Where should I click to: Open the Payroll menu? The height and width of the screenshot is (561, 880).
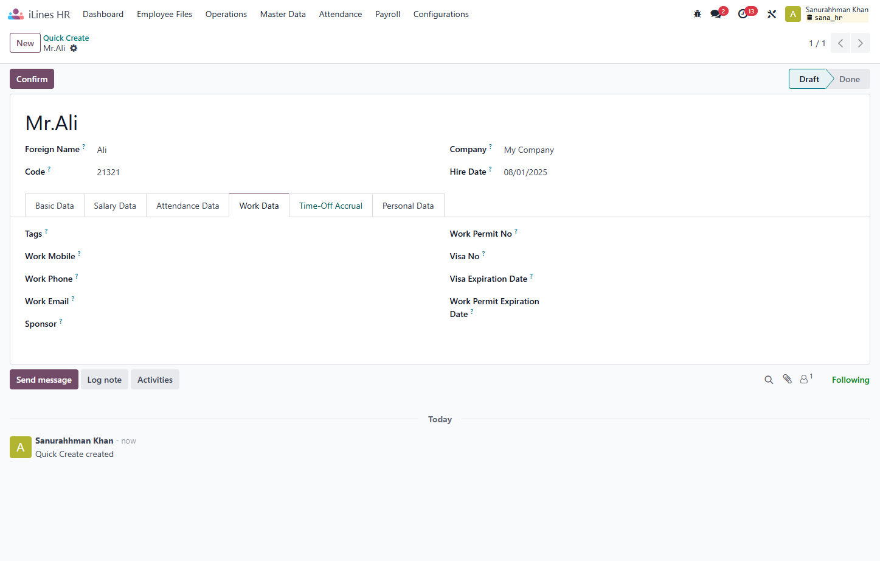(387, 14)
